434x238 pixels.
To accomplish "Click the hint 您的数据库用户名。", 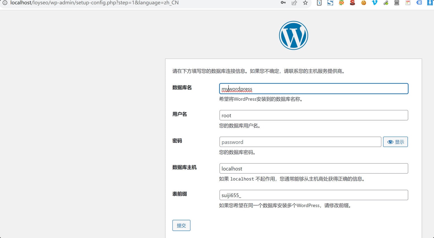I will click(240, 126).
